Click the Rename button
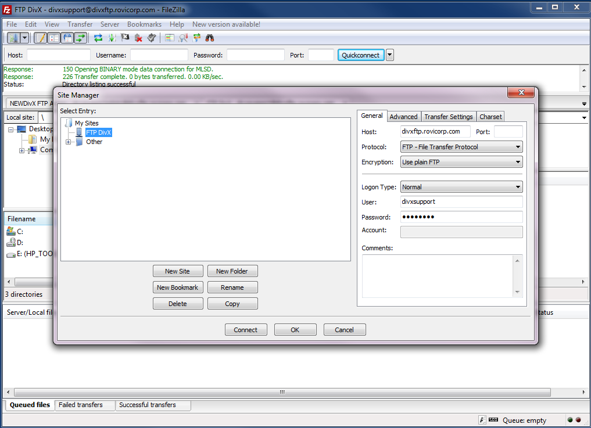This screenshot has height=428, width=591. pyautogui.click(x=232, y=287)
